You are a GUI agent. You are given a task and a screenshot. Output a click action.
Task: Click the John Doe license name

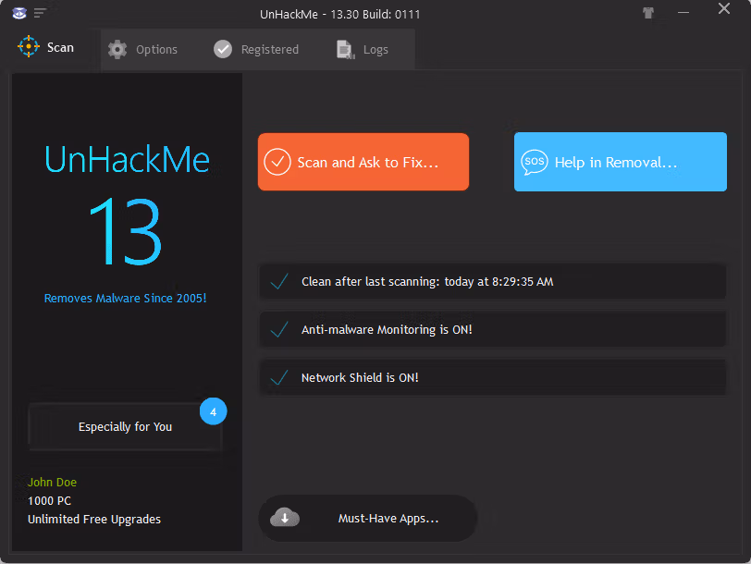coord(52,482)
